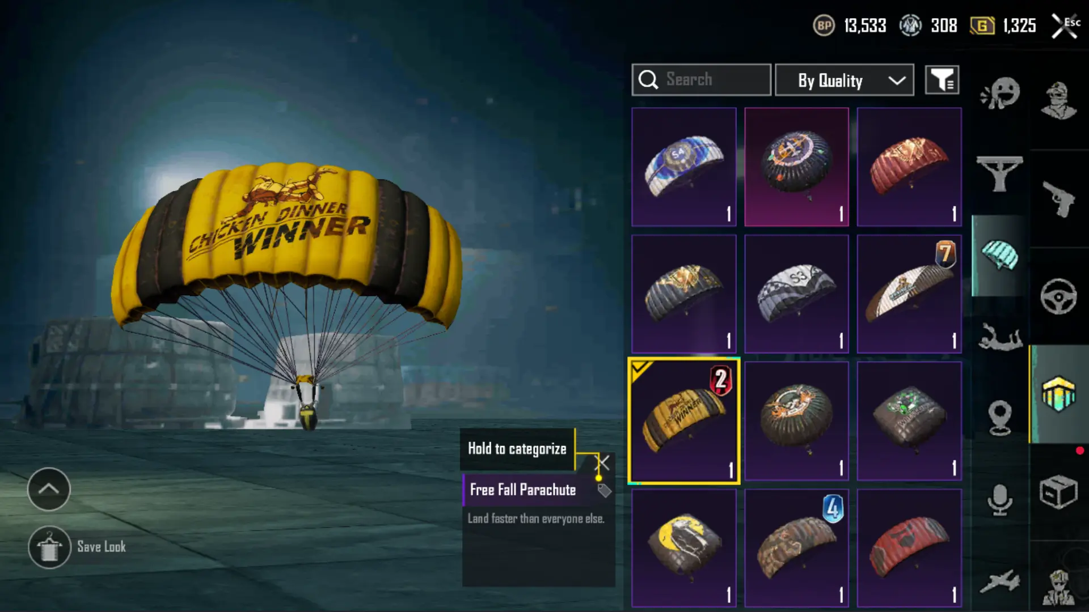The image size is (1089, 612).
Task: Expand the By Quality sort dropdown
Action: 845,80
